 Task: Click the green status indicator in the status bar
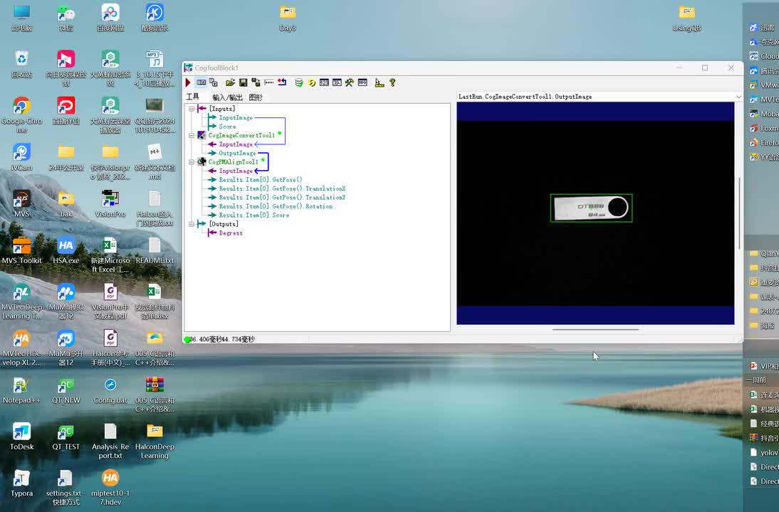[187, 339]
